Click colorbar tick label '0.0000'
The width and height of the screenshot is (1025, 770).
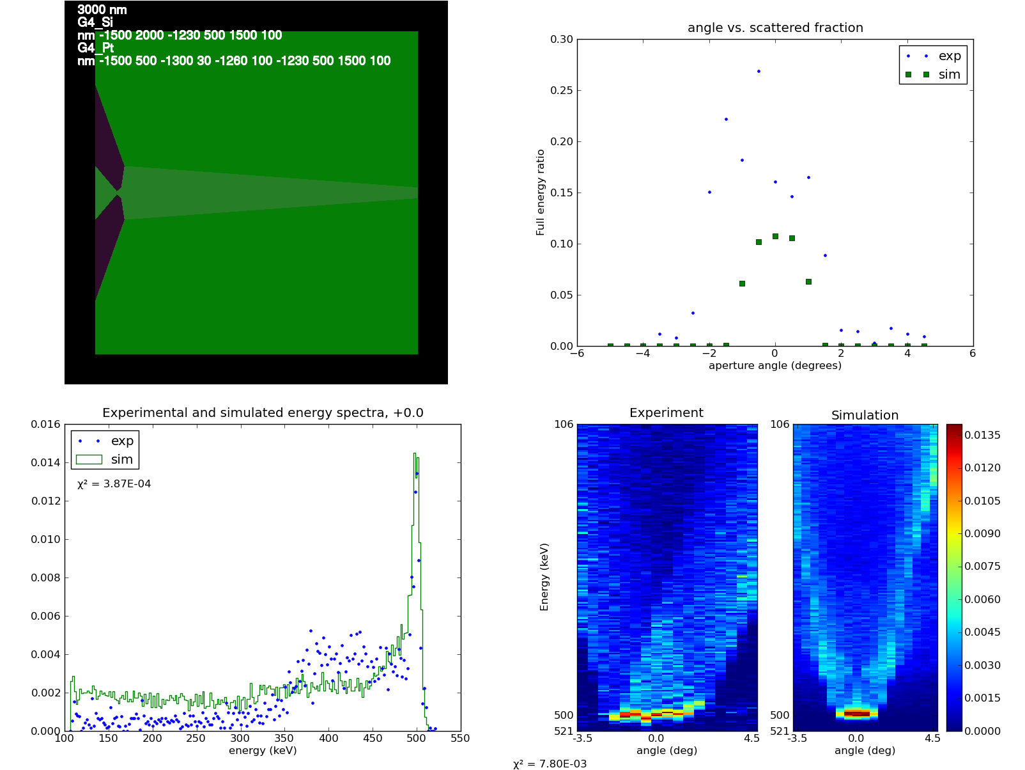983,731
